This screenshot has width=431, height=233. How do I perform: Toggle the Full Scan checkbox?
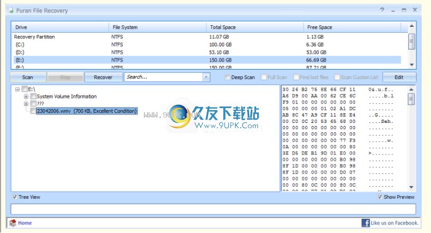(x=264, y=77)
